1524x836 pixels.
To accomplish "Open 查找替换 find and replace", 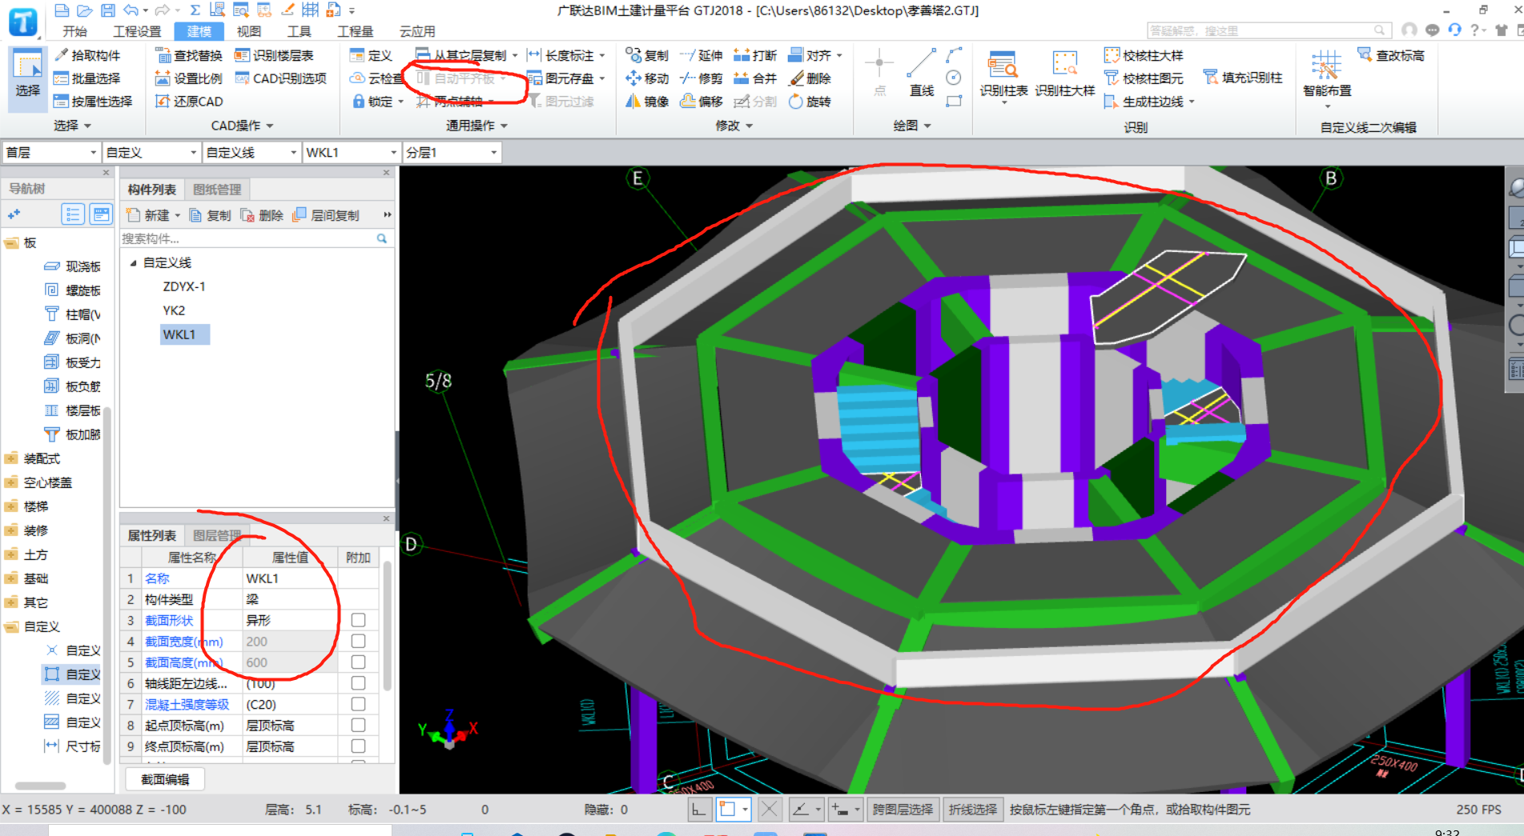I will [189, 55].
